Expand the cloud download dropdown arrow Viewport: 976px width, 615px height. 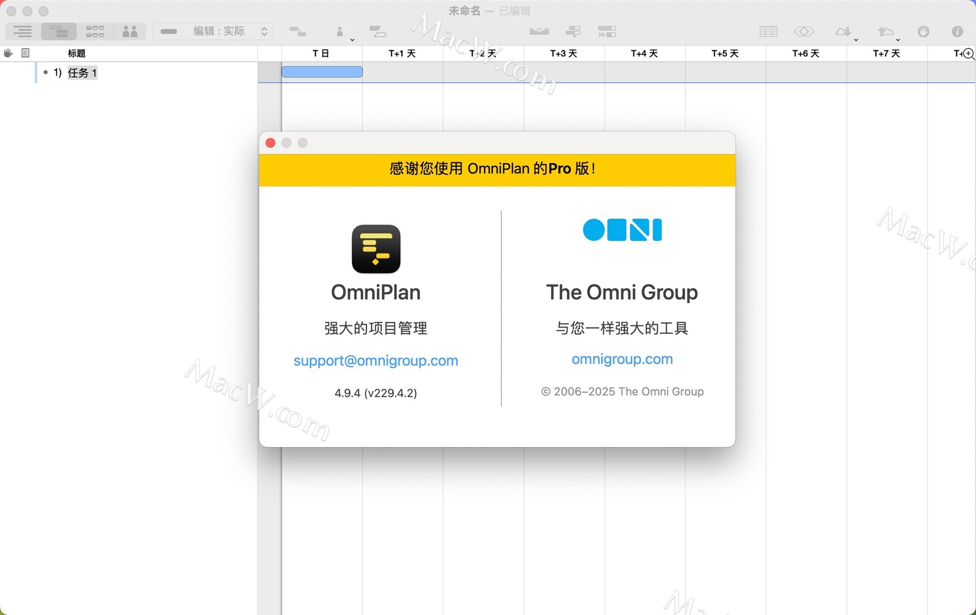pyautogui.click(x=856, y=40)
